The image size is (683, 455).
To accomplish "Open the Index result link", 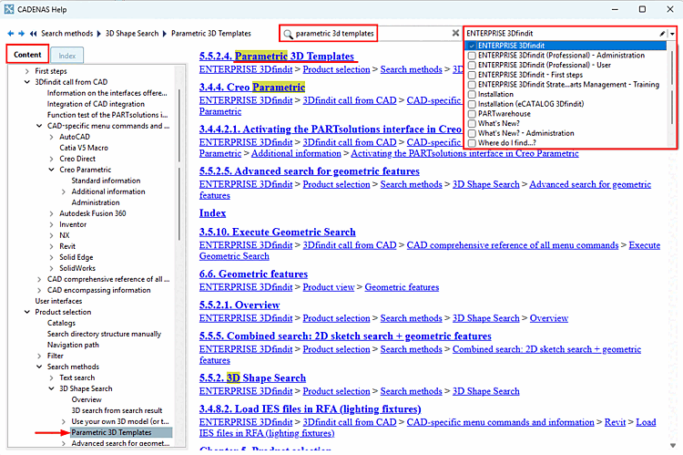I will 212,213.
